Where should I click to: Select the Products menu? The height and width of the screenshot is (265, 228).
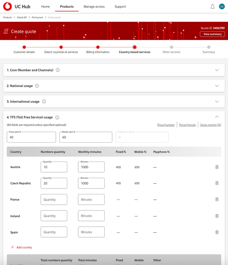click(x=67, y=7)
